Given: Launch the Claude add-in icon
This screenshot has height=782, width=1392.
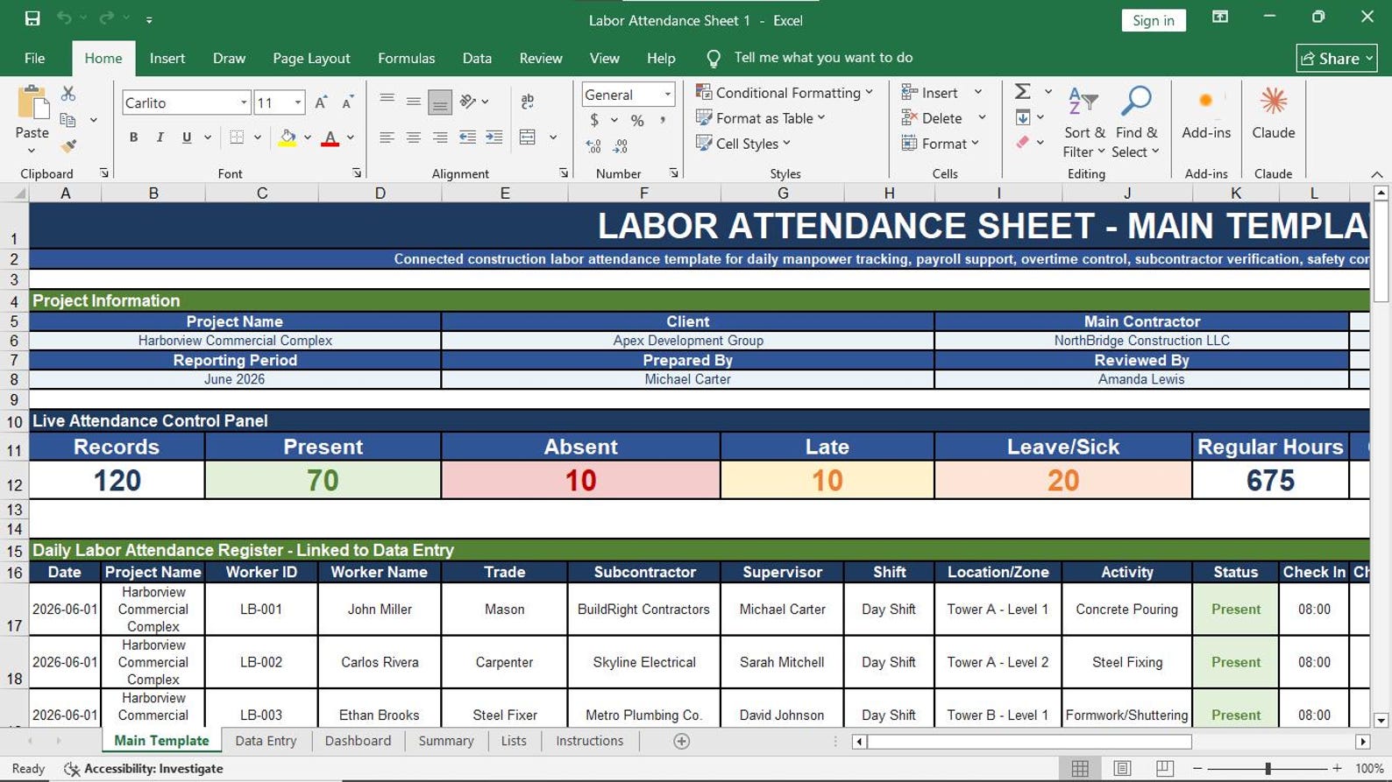Looking at the screenshot, I should [1274, 113].
